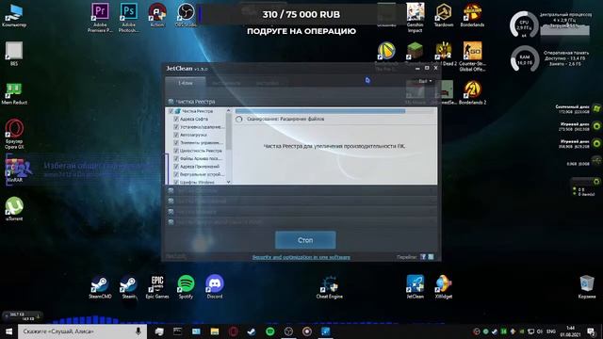Open the uTorrent desktop icon
Image resolution: width=603 pixels, height=339 pixels.
pyautogui.click(x=14, y=209)
